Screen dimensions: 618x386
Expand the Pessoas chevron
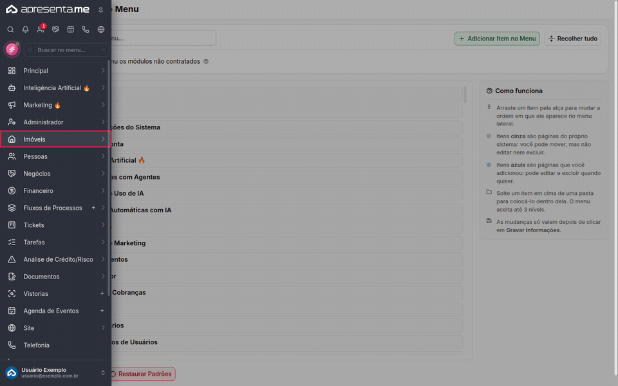coord(103,156)
